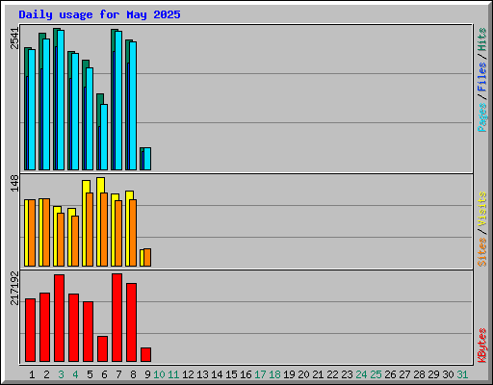
Task: Click the red KBytes bar for day 5
Action: (x=88, y=331)
